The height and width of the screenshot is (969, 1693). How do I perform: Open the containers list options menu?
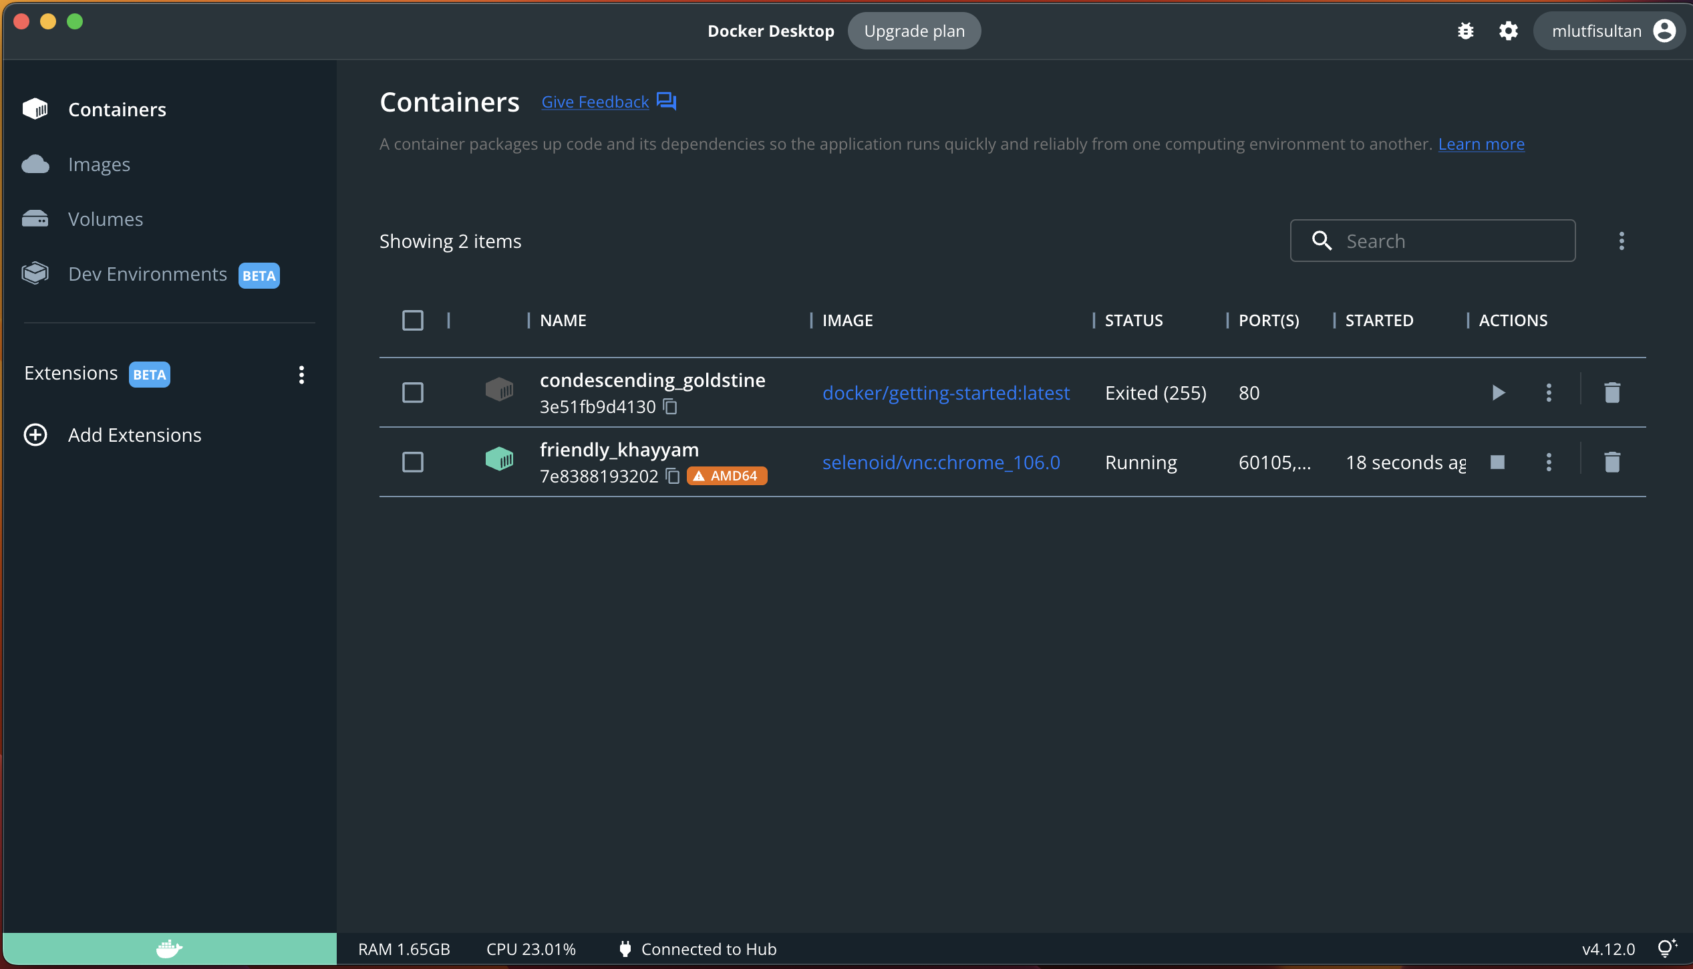(x=1622, y=241)
